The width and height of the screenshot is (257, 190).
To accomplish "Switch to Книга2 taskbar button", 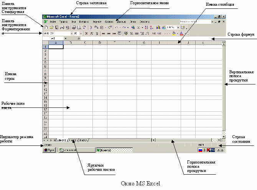I will pyautogui.click(x=114, y=150).
